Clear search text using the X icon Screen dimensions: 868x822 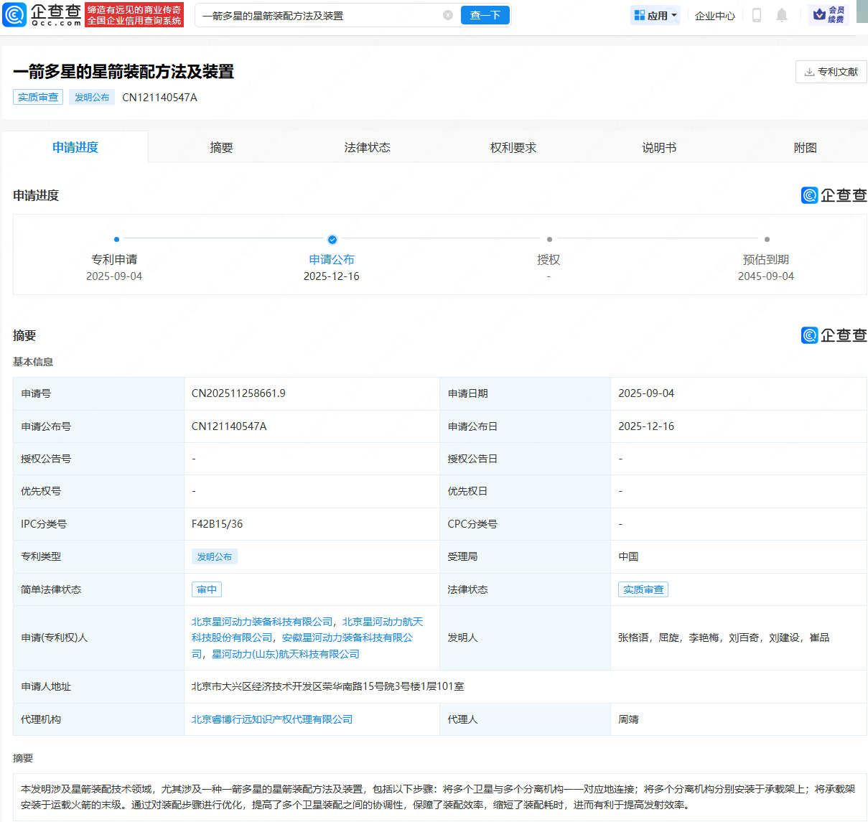[x=449, y=14]
